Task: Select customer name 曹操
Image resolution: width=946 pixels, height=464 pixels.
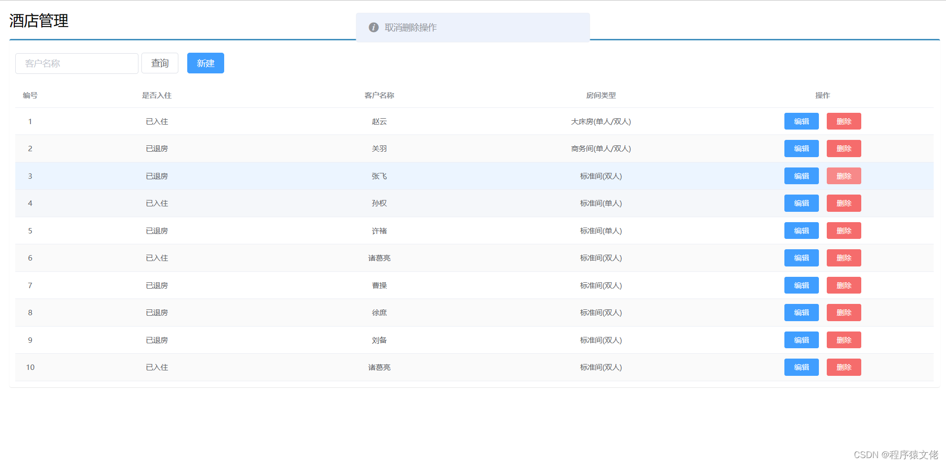Action: pyautogui.click(x=379, y=286)
